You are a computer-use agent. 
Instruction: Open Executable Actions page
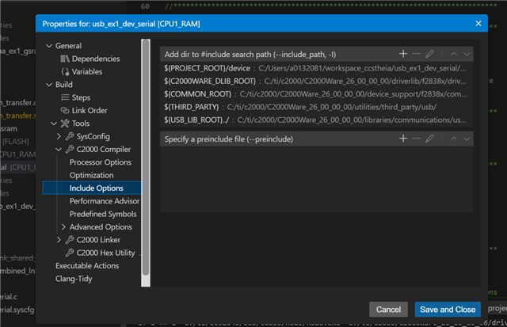87,265
